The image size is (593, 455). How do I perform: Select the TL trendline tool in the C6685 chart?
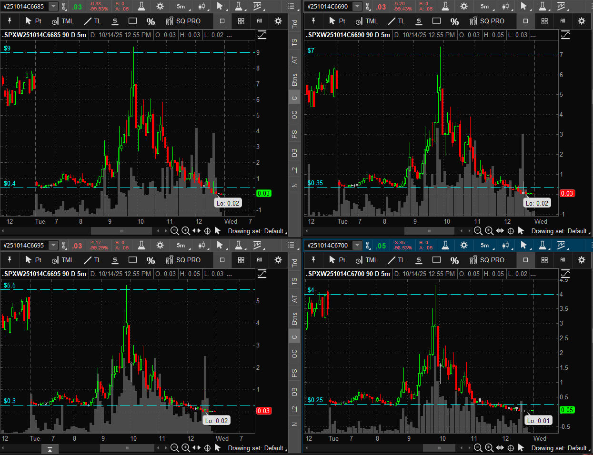92,21
